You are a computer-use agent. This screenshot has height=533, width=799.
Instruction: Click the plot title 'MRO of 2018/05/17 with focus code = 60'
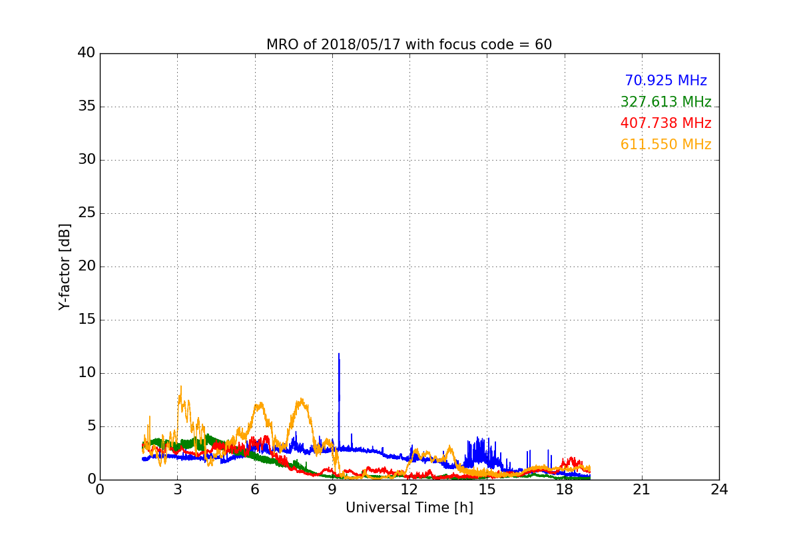coord(409,45)
